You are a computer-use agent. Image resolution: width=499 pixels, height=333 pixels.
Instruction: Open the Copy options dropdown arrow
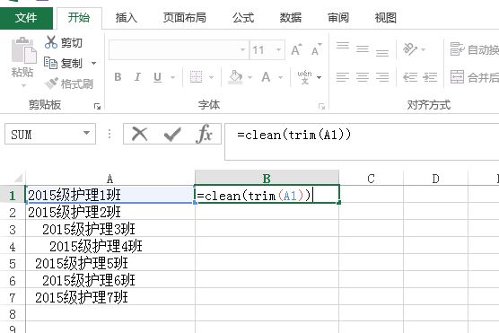(94, 63)
